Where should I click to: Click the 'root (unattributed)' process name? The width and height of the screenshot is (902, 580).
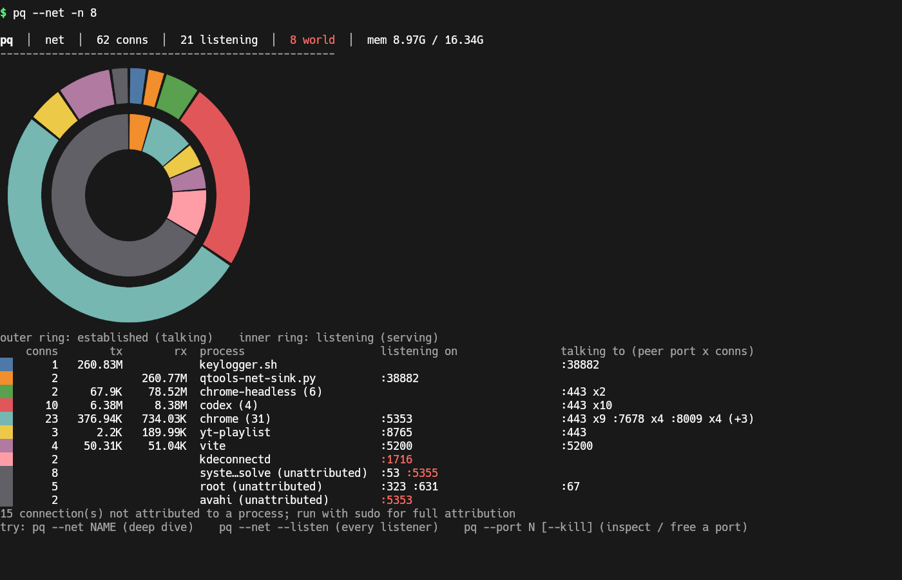point(261,487)
